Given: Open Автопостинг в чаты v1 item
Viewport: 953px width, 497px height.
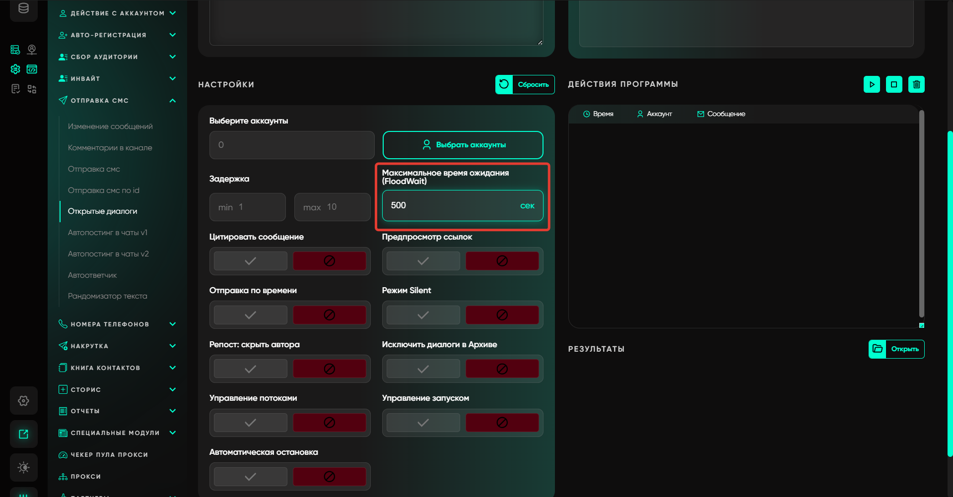Looking at the screenshot, I should click(x=108, y=233).
